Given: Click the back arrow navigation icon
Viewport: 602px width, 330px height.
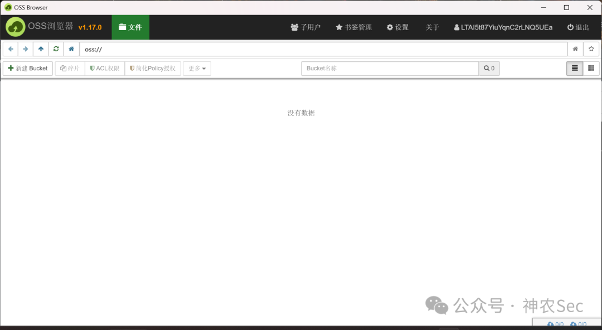Looking at the screenshot, I should pyautogui.click(x=11, y=49).
